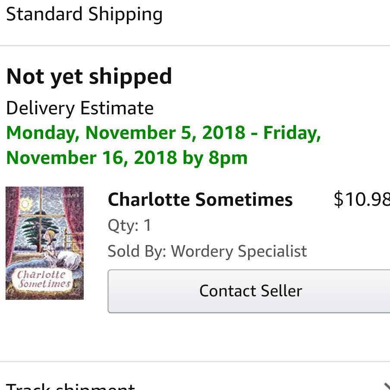
Task: Select the Sold By Wordery Specialist text
Action: (207, 251)
